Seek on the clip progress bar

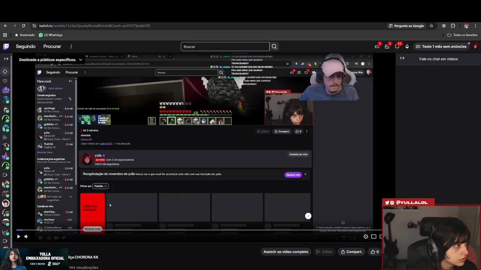pos(199,230)
